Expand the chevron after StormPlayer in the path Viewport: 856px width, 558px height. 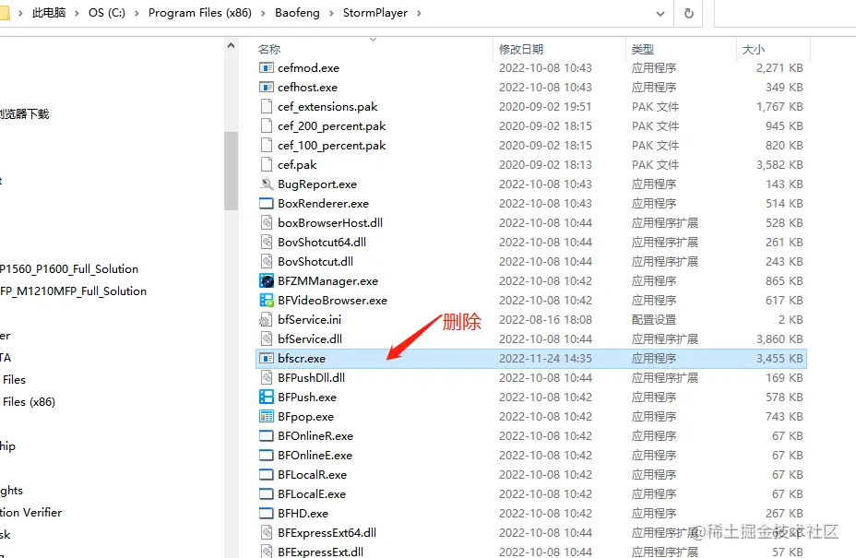(x=420, y=13)
